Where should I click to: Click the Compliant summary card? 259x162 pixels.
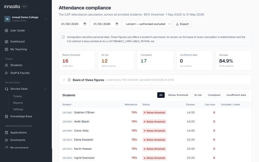[x=155, y=61]
